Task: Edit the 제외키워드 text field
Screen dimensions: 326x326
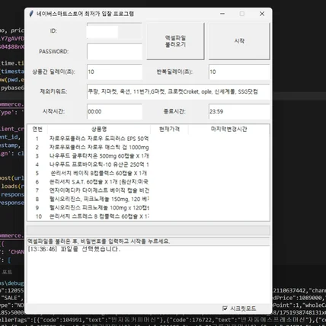Action: click(178, 91)
